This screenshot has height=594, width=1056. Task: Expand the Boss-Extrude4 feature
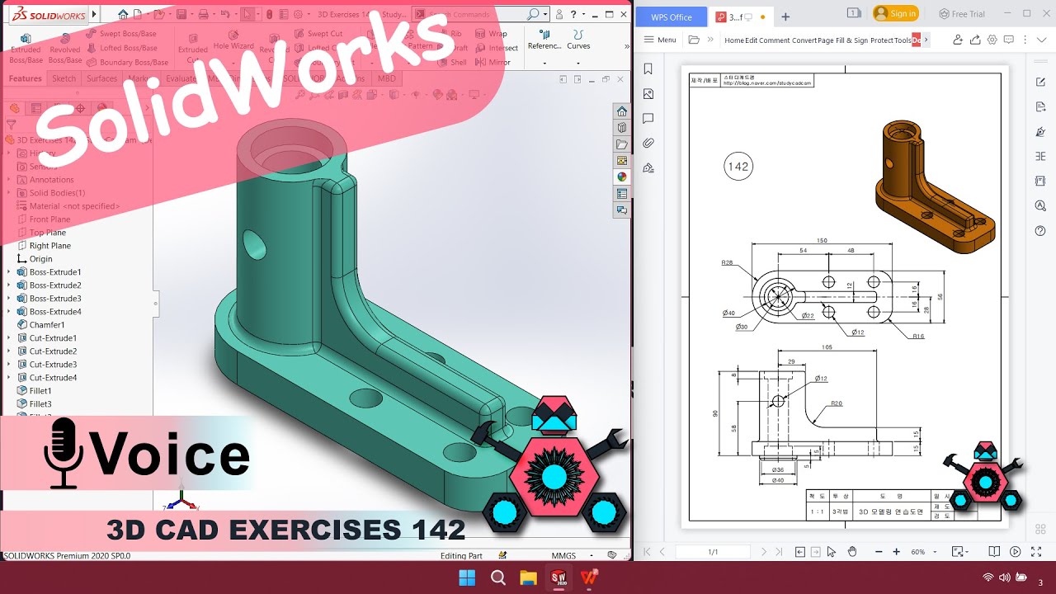point(9,312)
